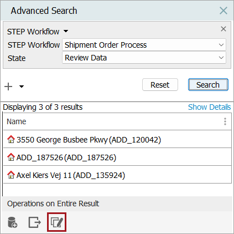Open the bulk update edit icon

point(56,222)
